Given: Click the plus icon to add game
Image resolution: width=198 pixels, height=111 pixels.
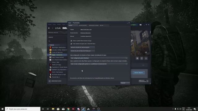Looking at the screenshot, I should [49, 81].
